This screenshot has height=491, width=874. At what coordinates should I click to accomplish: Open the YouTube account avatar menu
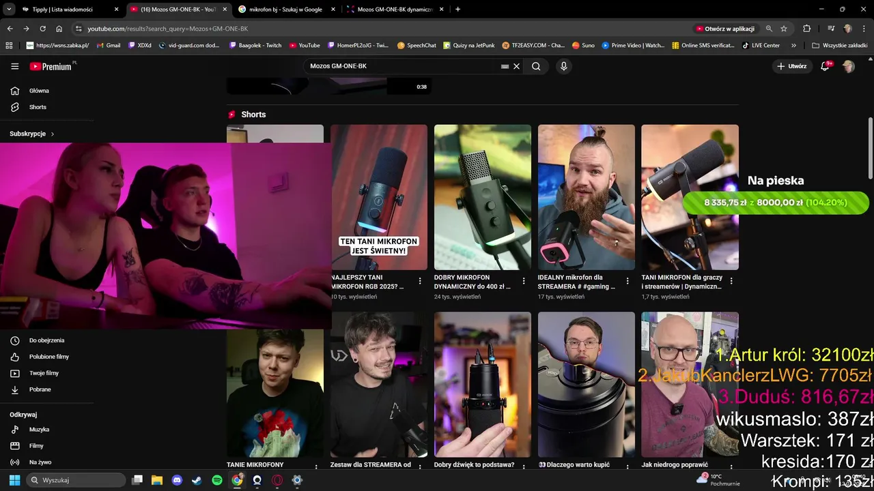coord(848,66)
